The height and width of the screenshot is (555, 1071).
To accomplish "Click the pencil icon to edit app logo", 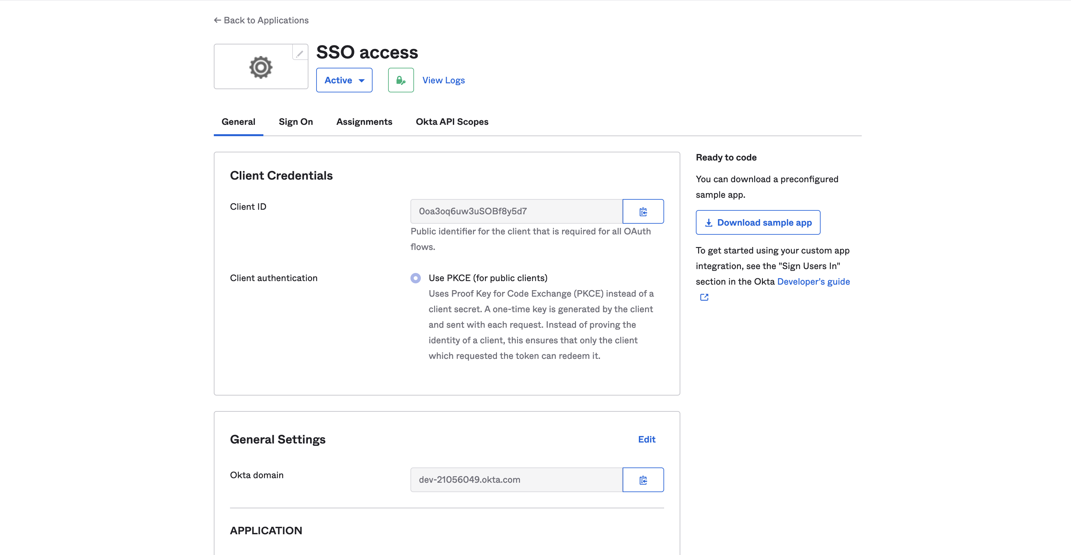I will coord(300,53).
